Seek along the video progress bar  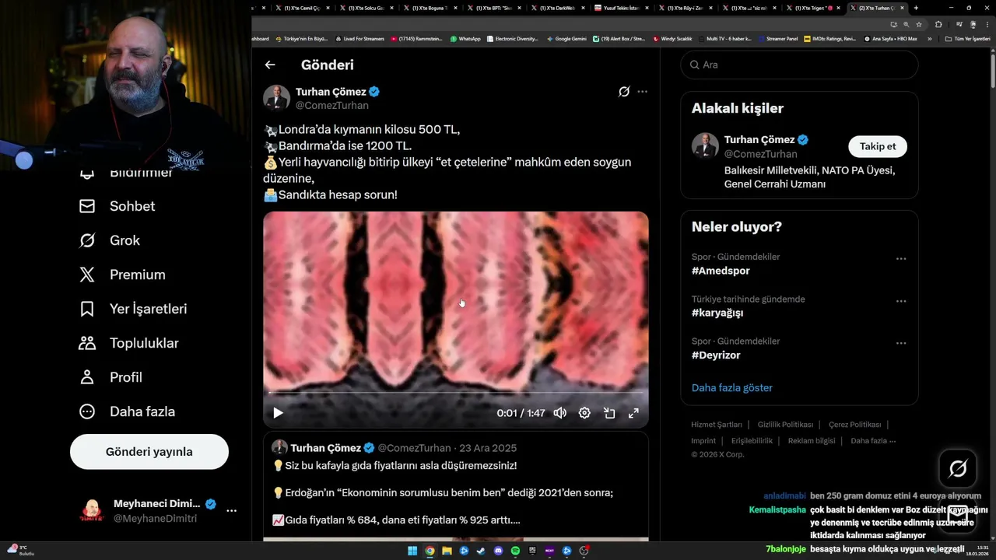click(x=456, y=392)
